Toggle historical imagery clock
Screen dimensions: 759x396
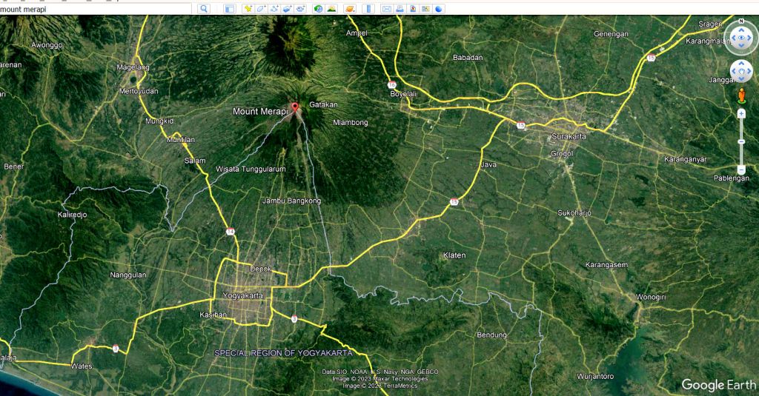point(318,9)
